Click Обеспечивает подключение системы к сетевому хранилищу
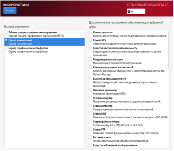 (x=125, y=44)
